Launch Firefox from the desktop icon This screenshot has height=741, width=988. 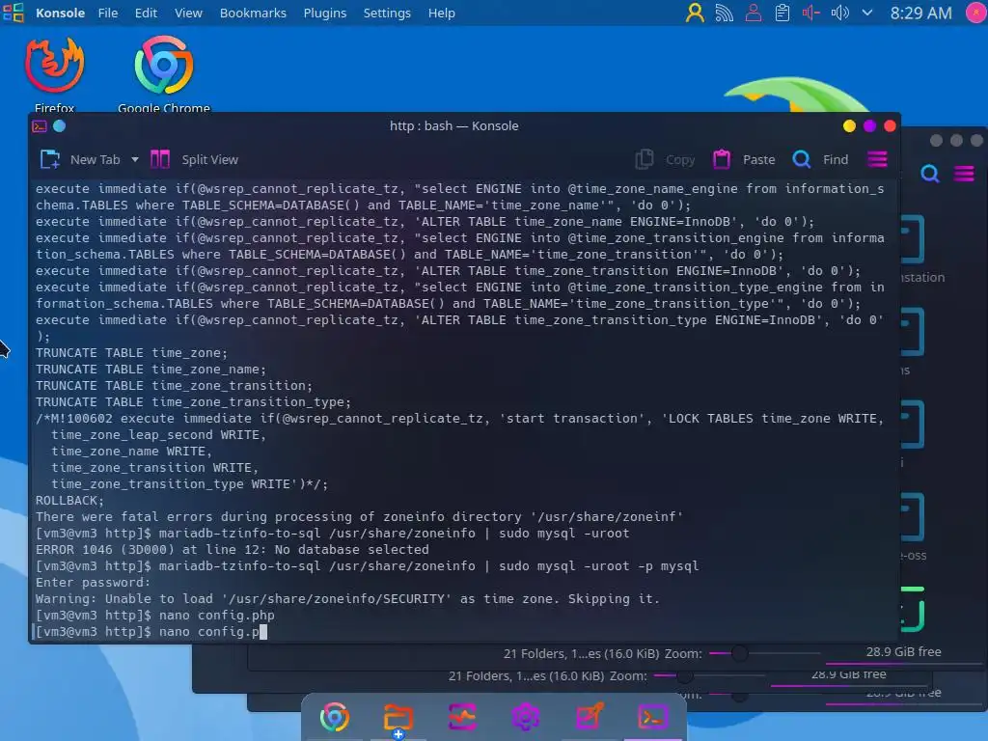click(x=54, y=74)
